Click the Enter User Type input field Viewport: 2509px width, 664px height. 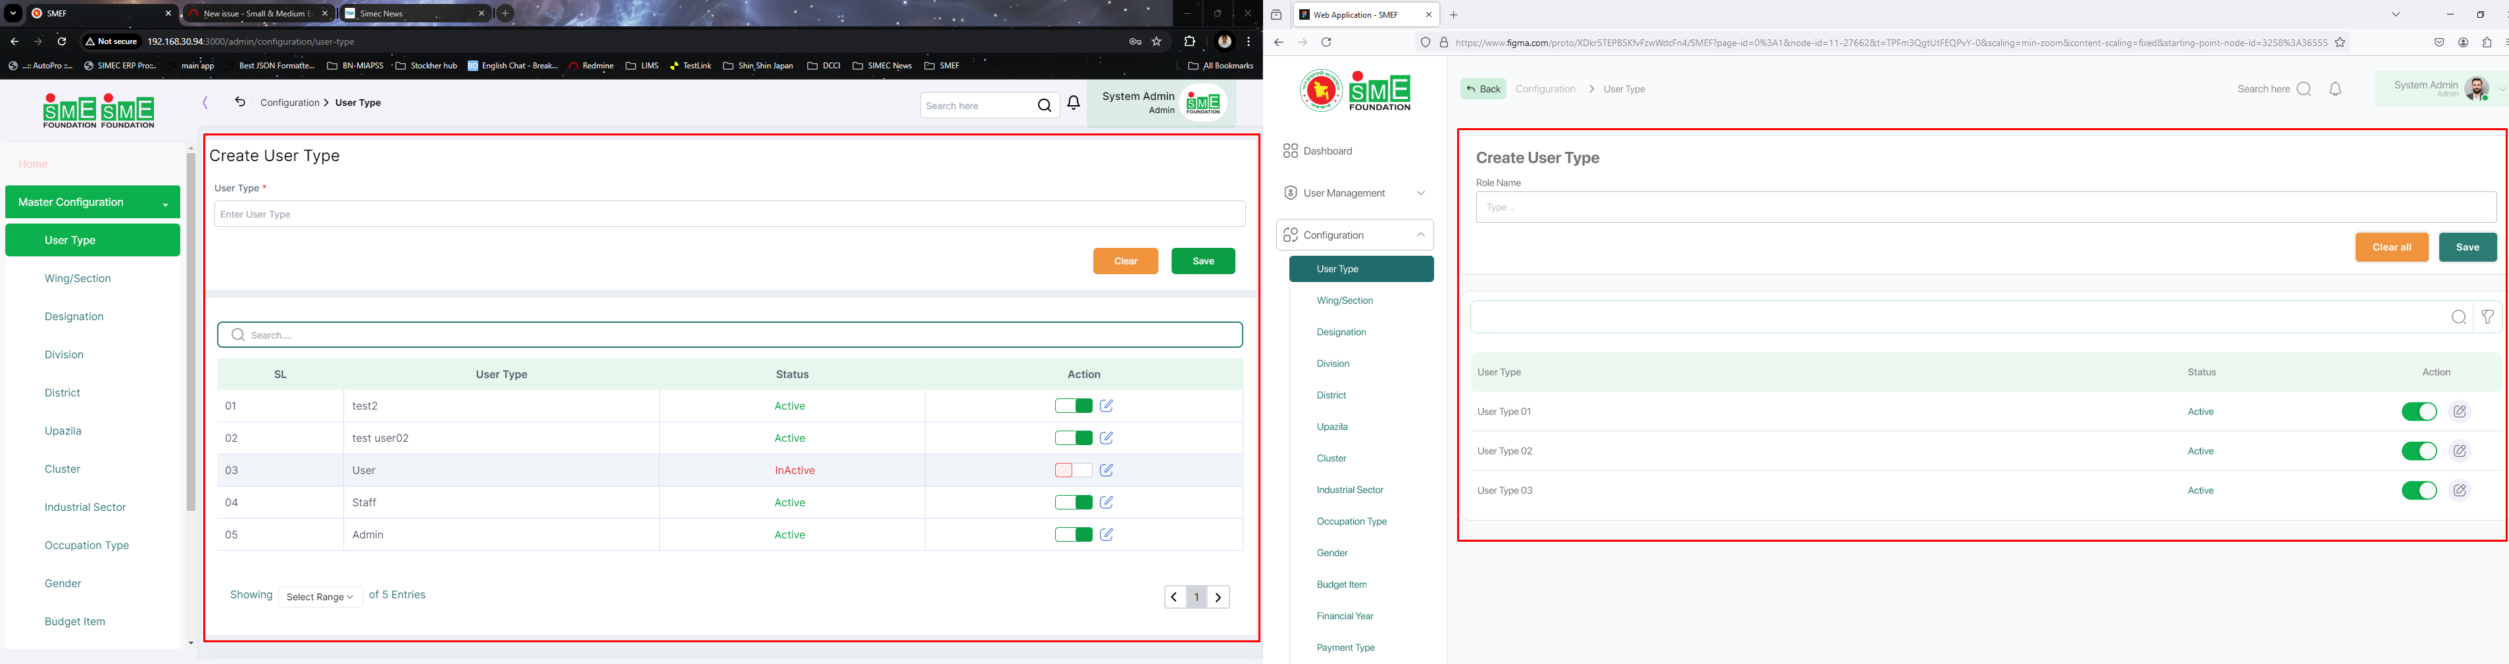click(730, 214)
